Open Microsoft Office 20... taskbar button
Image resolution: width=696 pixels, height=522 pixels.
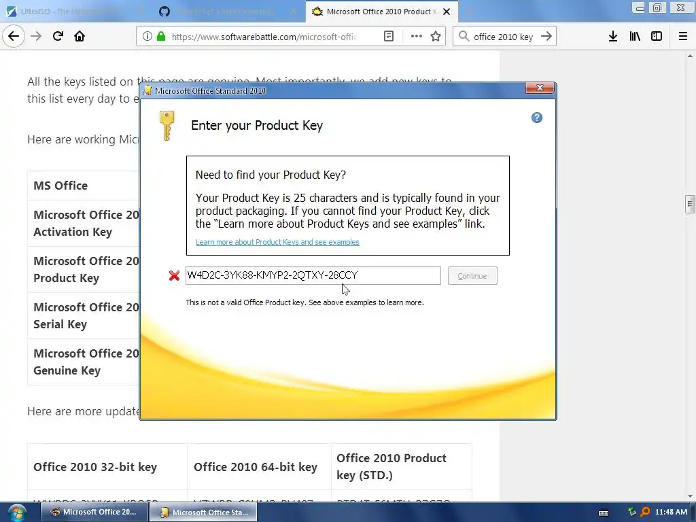93,512
